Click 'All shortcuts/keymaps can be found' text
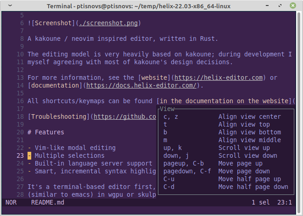 click(x=90, y=101)
